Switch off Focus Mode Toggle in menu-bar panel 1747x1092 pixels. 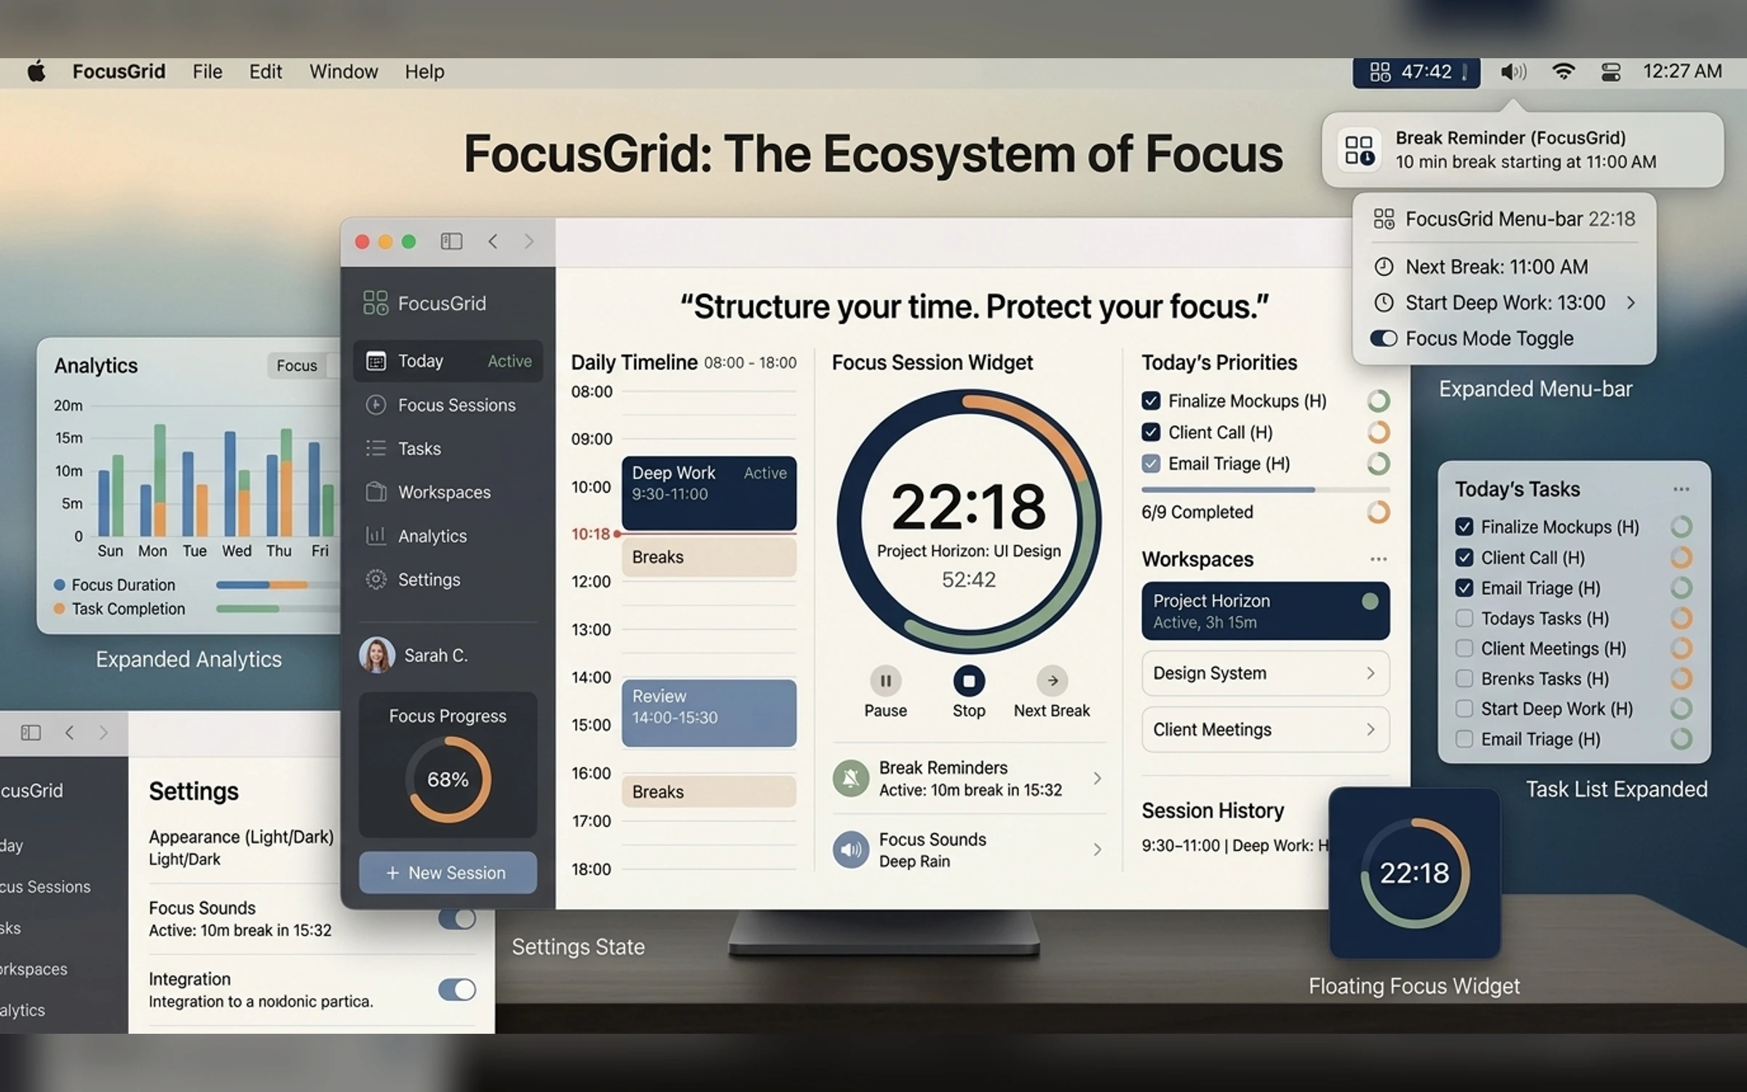pyautogui.click(x=1384, y=339)
